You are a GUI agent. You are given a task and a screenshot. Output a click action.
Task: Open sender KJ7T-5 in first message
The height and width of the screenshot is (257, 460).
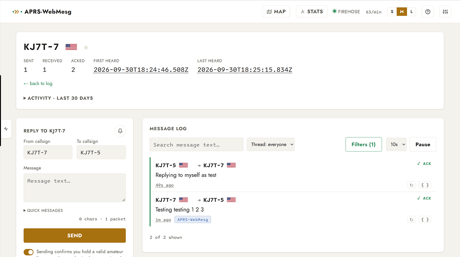[x=166, y=165]
